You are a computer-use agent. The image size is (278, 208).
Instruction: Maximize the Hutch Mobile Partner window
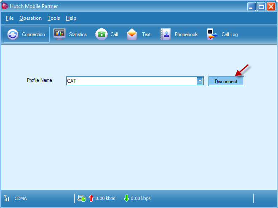pyautogui.click(x=261, y=7)
